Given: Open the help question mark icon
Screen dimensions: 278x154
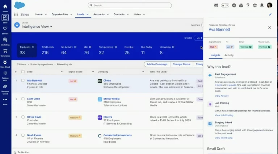Looking at the screenshot, I should pos(248,5).
